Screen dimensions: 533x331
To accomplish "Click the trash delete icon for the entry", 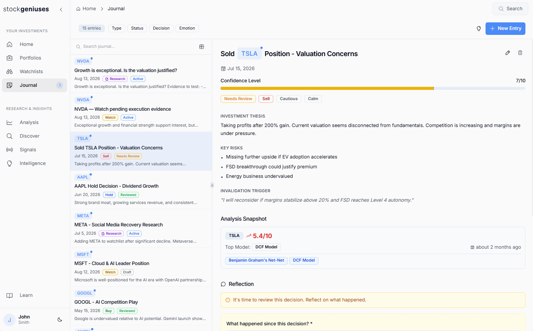I will 520,53.
